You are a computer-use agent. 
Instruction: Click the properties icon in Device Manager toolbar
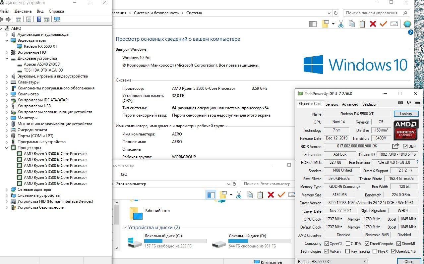click(29, 19)
